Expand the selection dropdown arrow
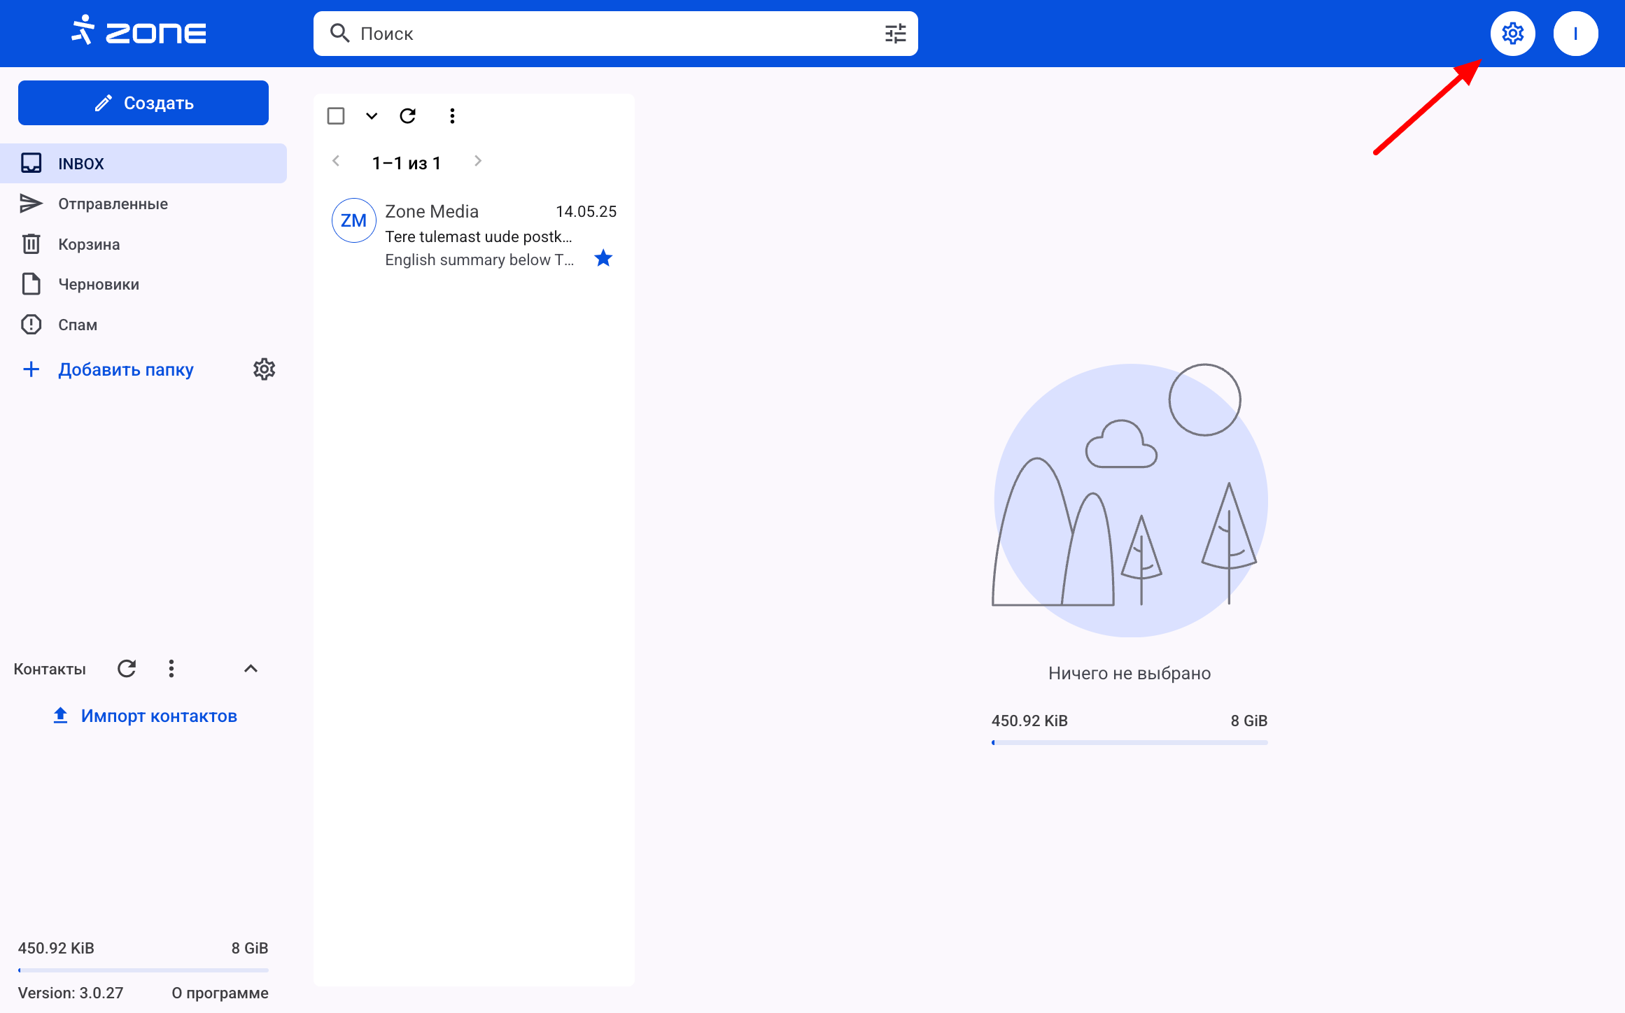The height and width of the screenshot is (1013, 1625). [x=372, y=116]
